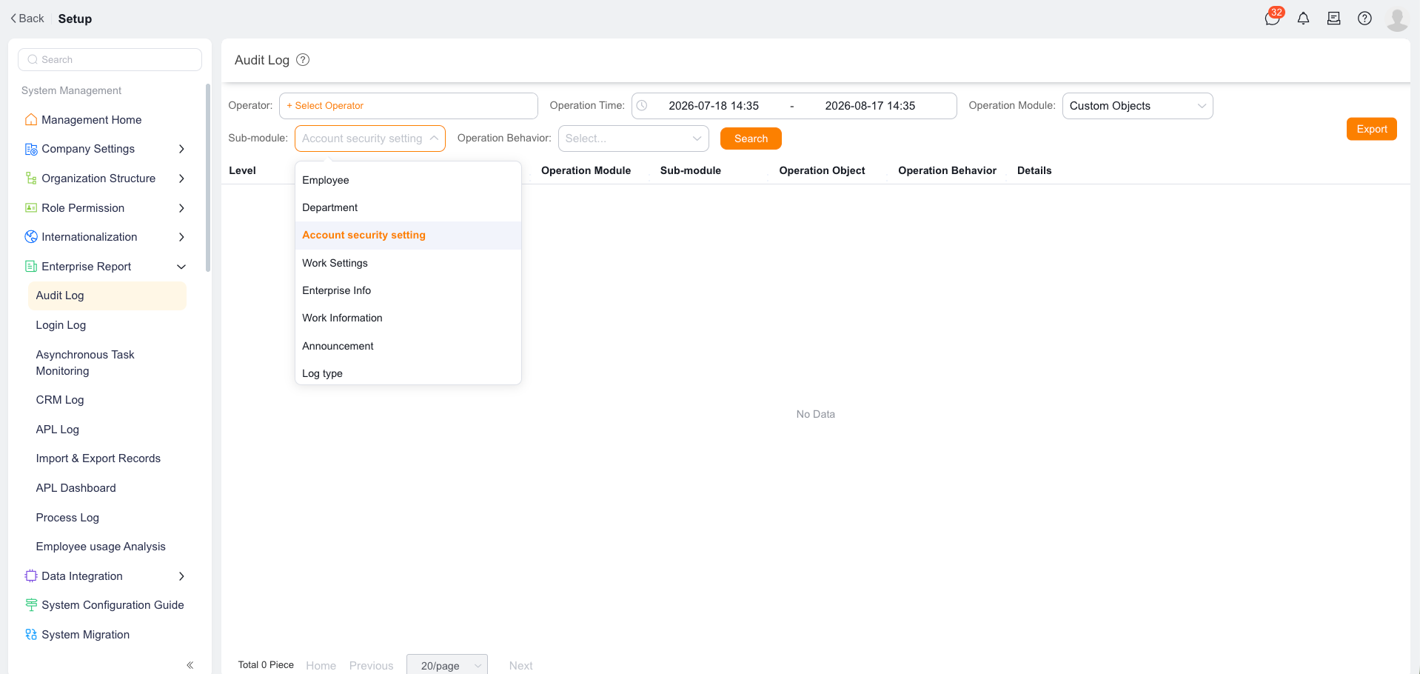Expand Role Permission submenu arrow

[181, 208]
